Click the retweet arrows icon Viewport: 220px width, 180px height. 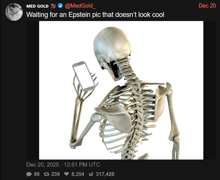46,174
